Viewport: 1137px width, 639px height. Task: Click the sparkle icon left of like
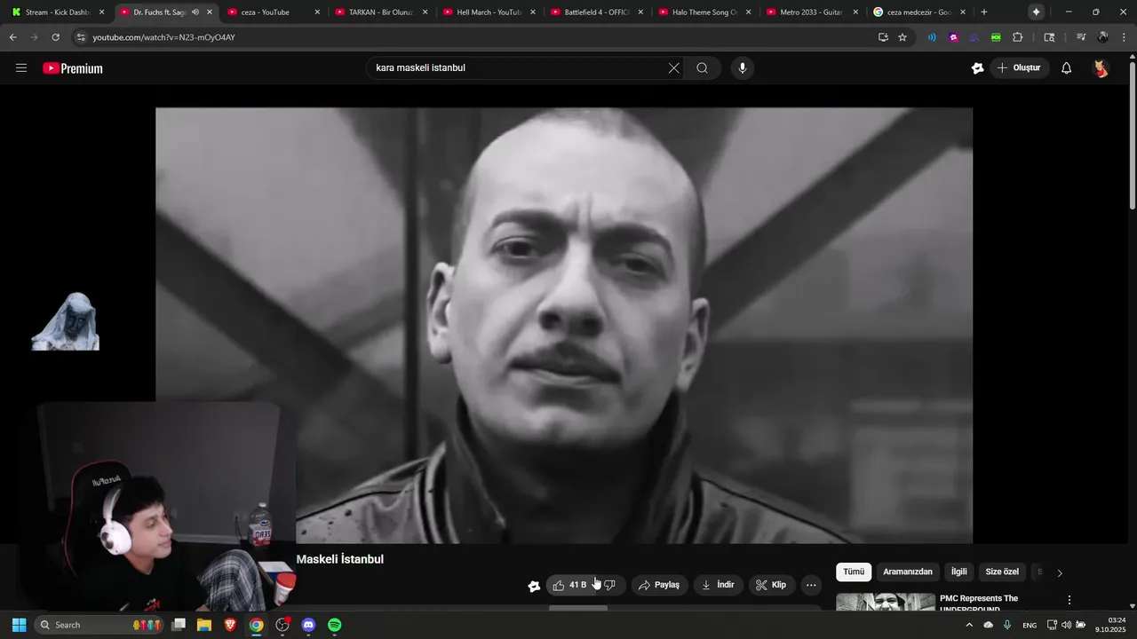point(534,586)
